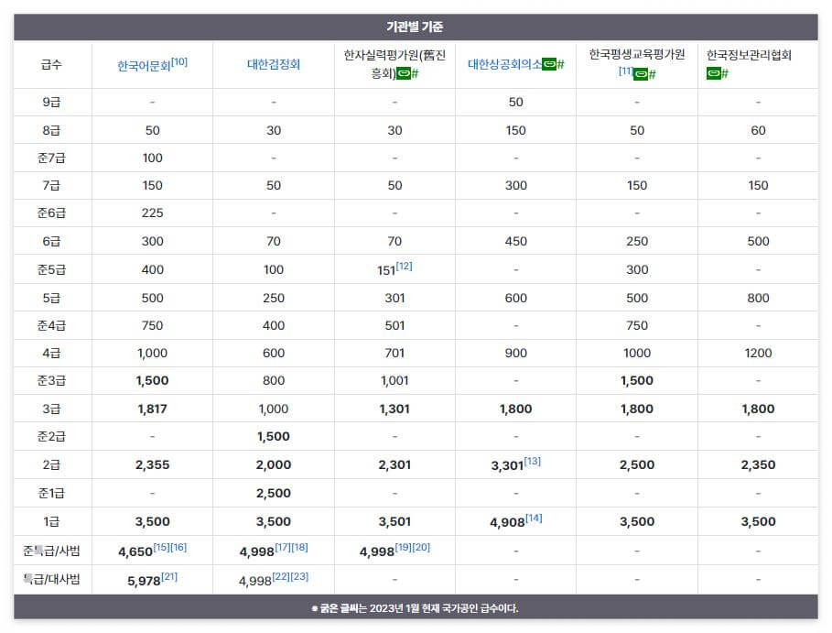Jump to footnote [15] beside 4,650

[x=161, y=547]
